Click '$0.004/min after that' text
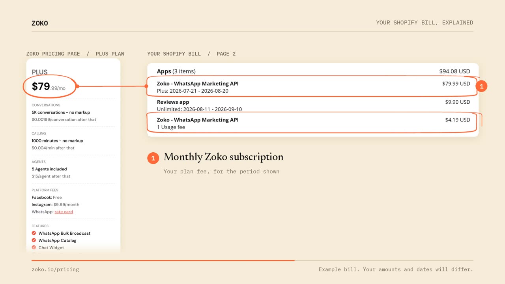Viewport: 505px width, 284px height. pos(53,148)
